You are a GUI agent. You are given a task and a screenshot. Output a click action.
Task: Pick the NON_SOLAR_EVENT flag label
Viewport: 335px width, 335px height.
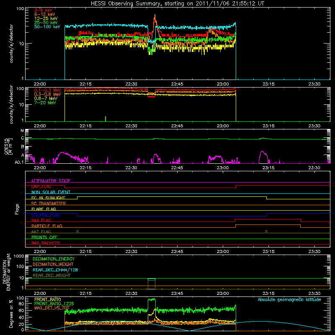(x=51, y=192)
